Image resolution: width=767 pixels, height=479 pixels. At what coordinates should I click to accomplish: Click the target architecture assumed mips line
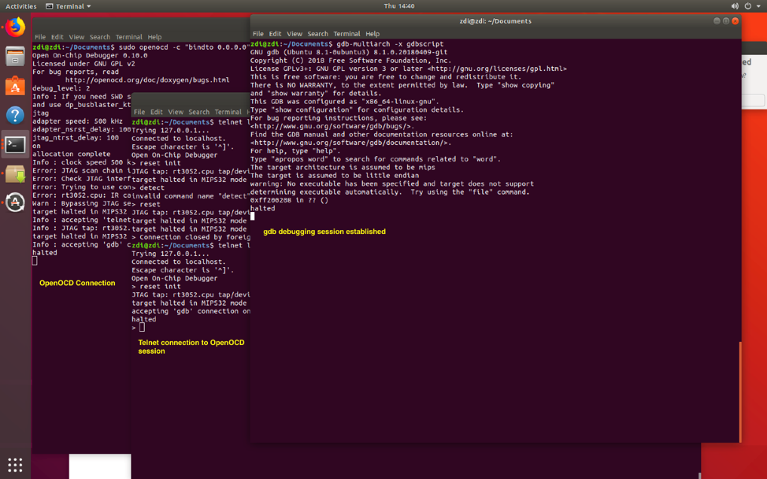(343, 167)
